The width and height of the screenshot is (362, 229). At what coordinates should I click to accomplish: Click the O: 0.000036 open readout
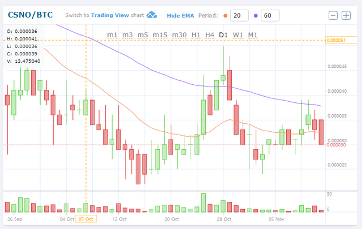pyautogui.click(x=22, y=32)
